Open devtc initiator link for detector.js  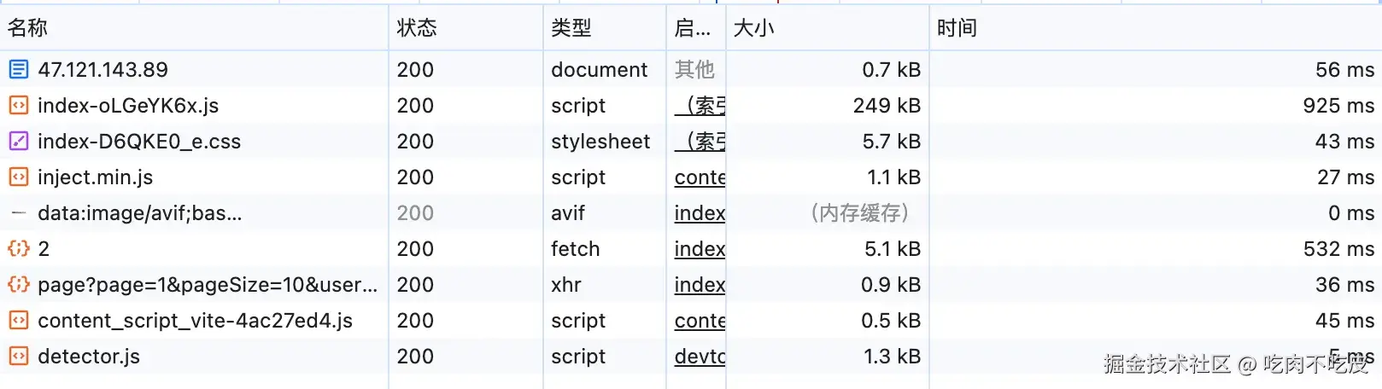(x=700, y=356)
